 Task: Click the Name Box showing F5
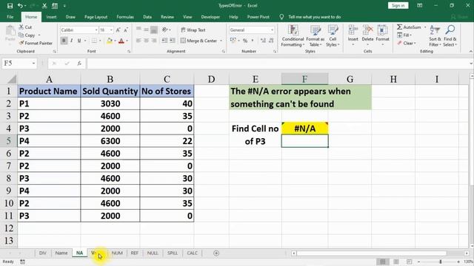(x=19, y=64)
